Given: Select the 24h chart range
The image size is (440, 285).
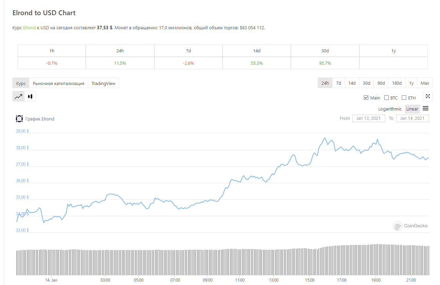Looking at the screenshot, I should point(325,83).
